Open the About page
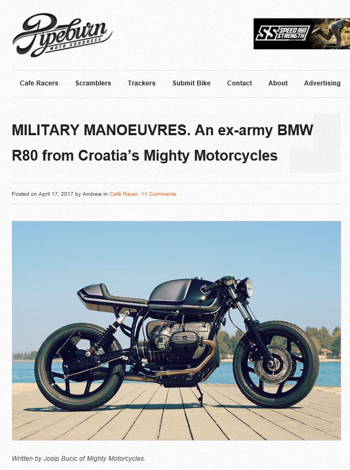The width and height of the screenshot is (350, 470). pos(278,83)
